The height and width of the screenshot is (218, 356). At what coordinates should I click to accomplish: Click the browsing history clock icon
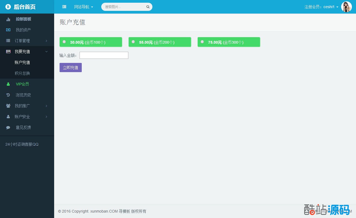(8, 95)
